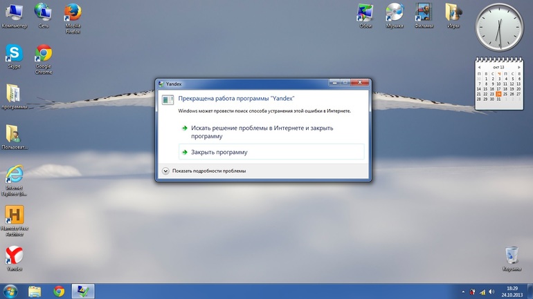Select the Музыка desktop shortcut
This screenshot has width=533, height=299.
pos(395,13)
